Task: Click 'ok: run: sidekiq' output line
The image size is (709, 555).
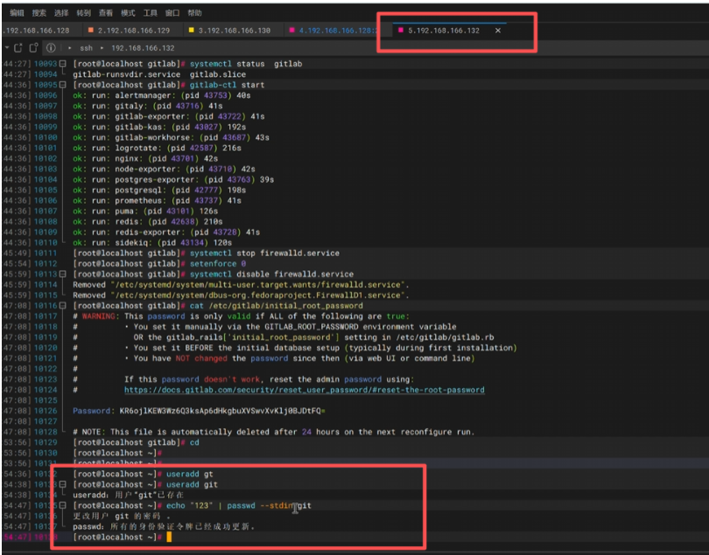Action: (x=152, y=242)
